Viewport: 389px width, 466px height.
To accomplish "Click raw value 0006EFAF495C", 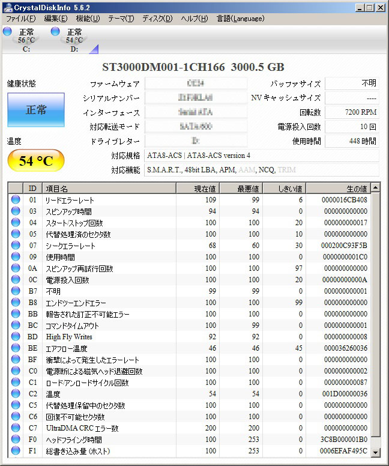I will [343, 450].
